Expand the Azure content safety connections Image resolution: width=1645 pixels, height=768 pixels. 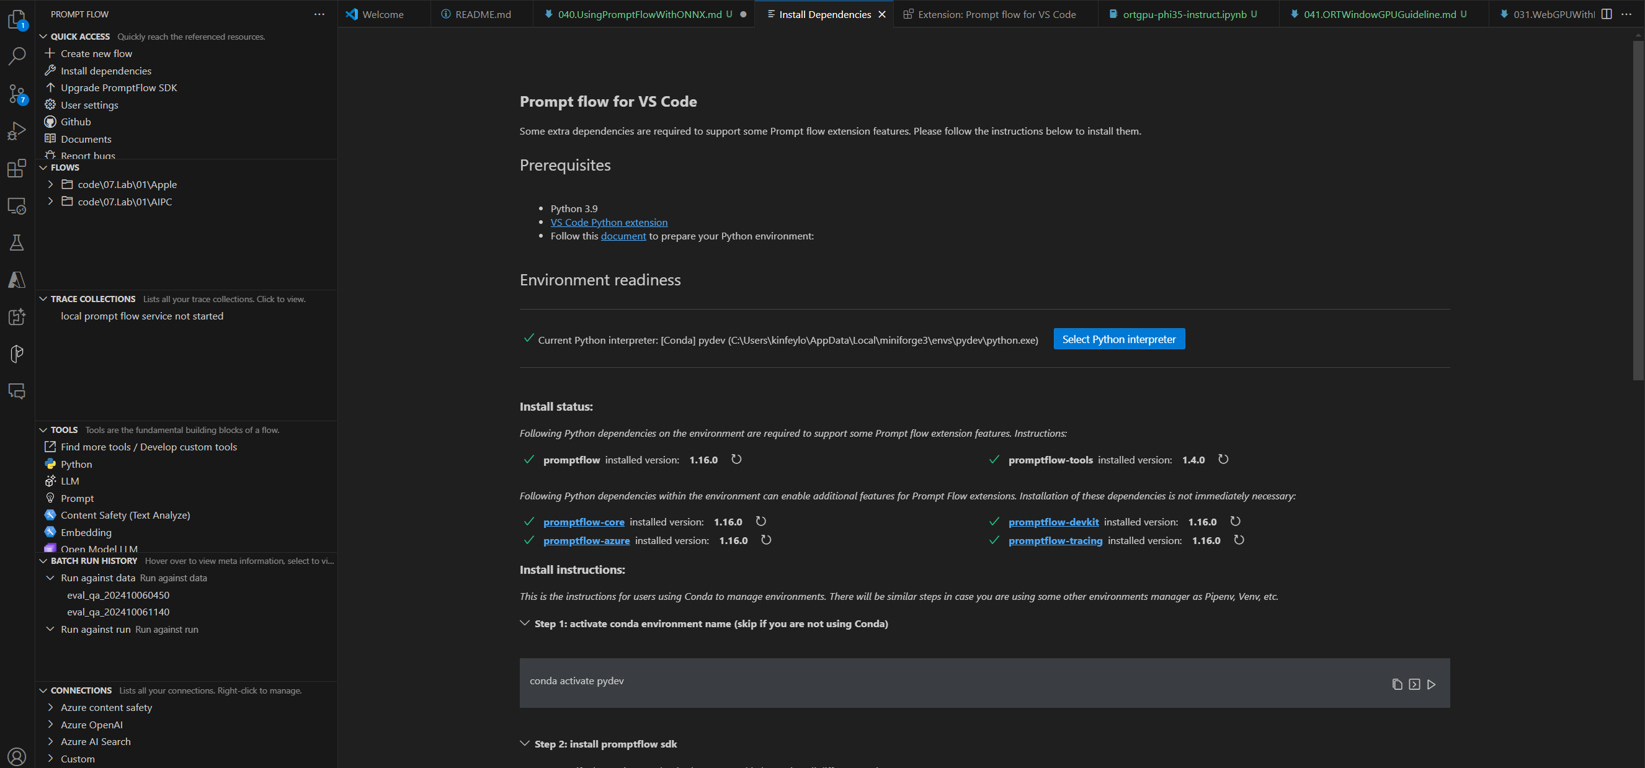(x=50, y=707)
